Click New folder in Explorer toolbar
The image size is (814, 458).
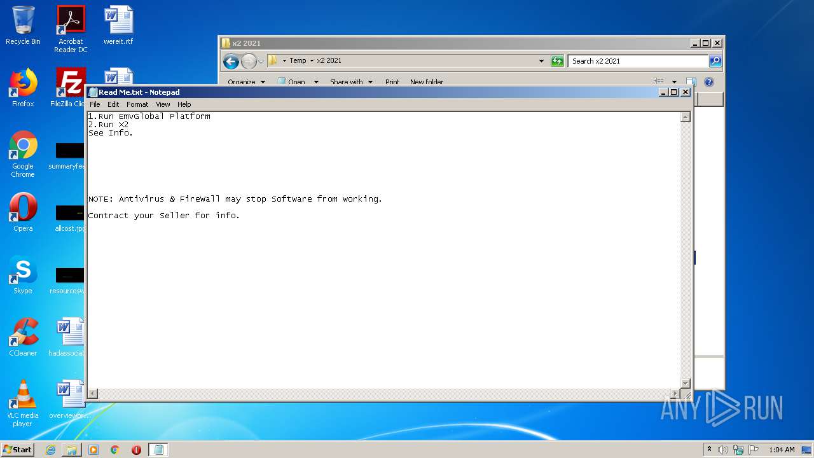click(427, 82)
